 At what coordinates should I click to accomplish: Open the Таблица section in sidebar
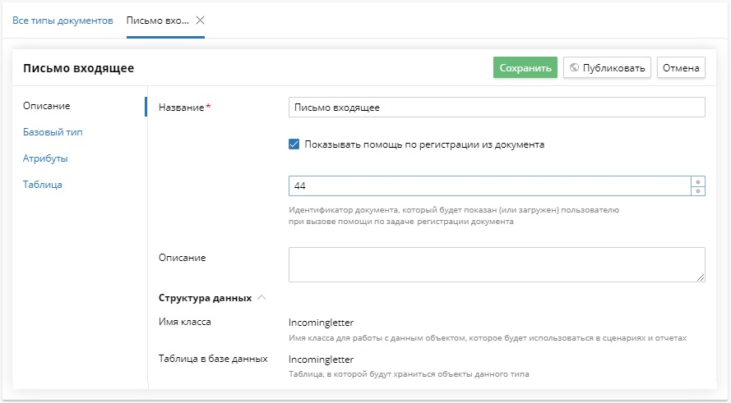pos(43,185)
